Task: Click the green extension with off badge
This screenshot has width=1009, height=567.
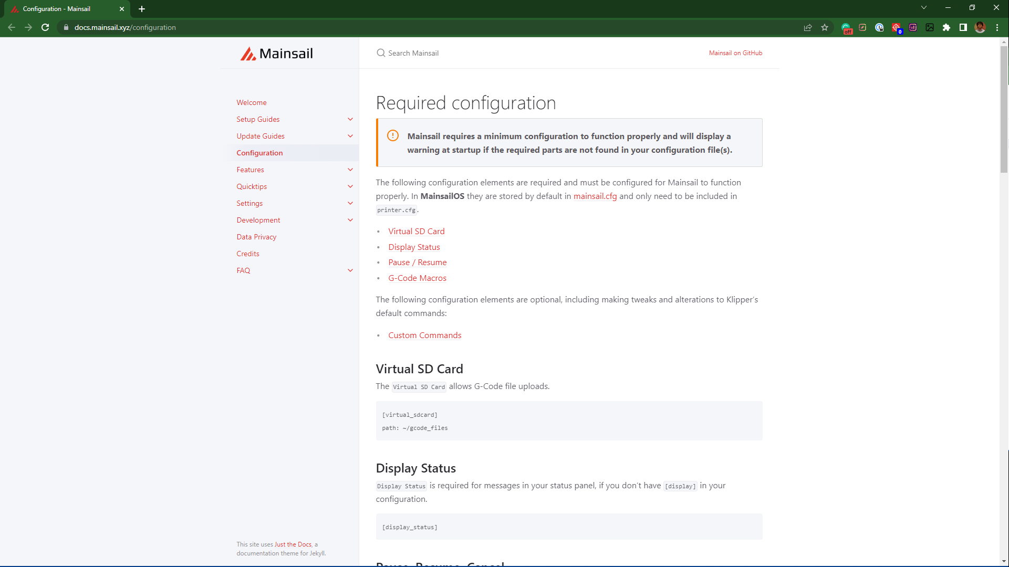Action: tap(846, 28)
